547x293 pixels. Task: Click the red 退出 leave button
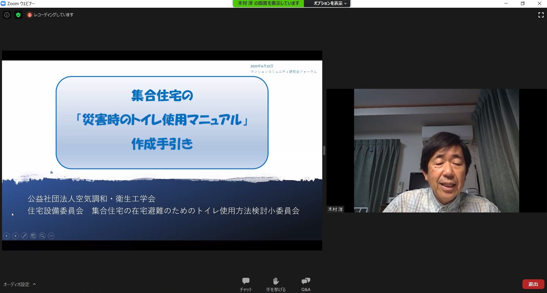[533, 284]
